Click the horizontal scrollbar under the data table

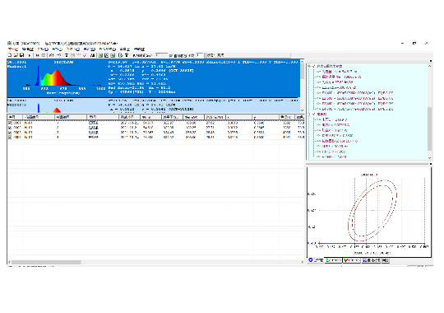pyautogui.click(x=155, y=262)
